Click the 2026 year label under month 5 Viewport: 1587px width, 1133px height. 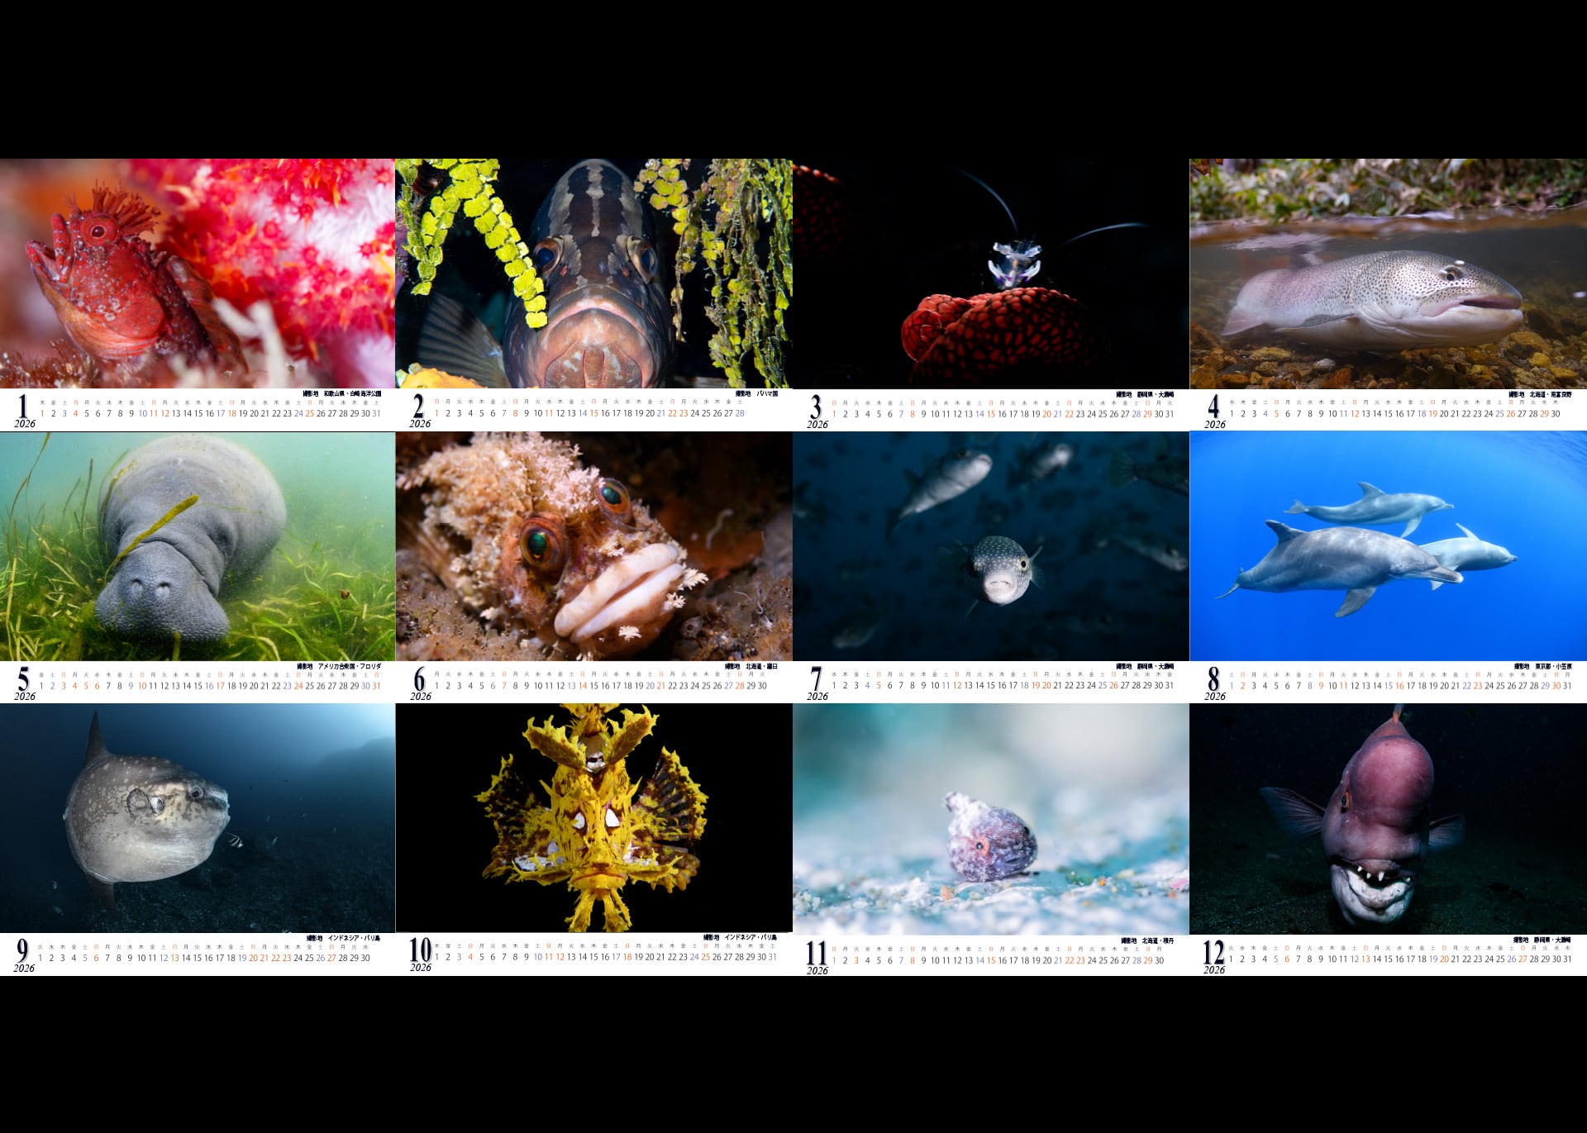point(25,697)
